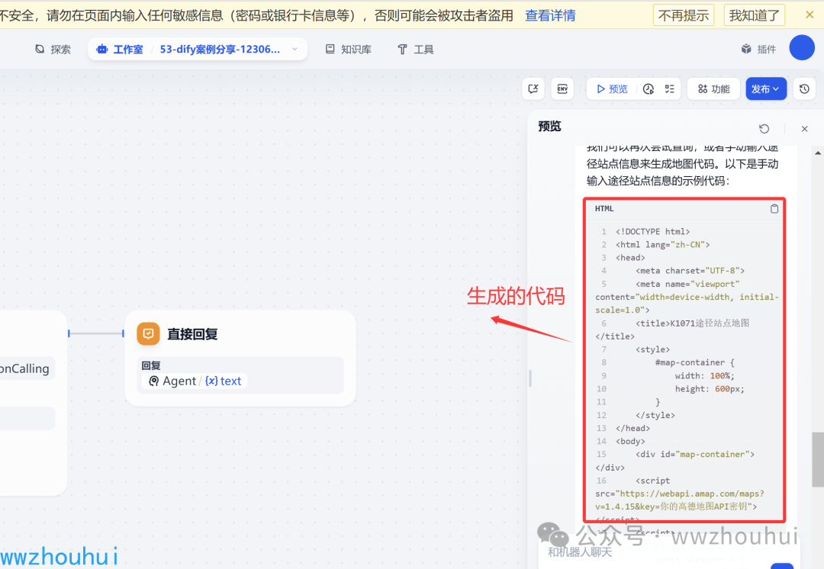Open the ENV environment variables icon

(x=562, y=88)
